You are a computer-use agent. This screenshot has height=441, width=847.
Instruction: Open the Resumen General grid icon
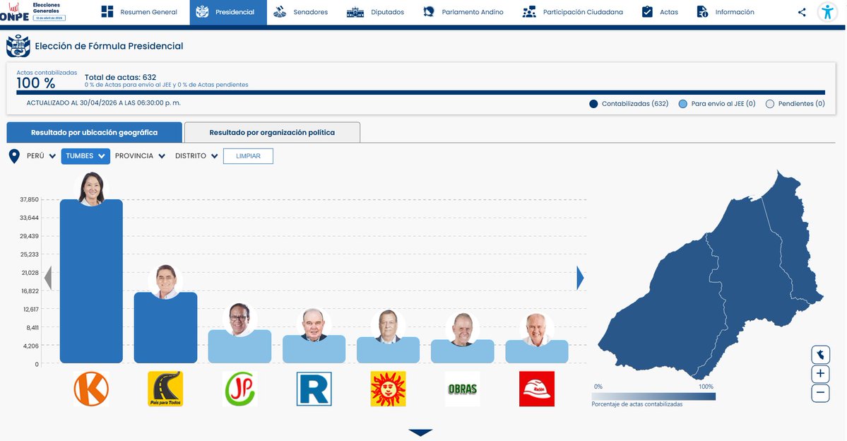point(107,12)
